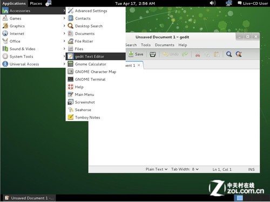Open the network icon in top panel

click(x=229, y=3)
